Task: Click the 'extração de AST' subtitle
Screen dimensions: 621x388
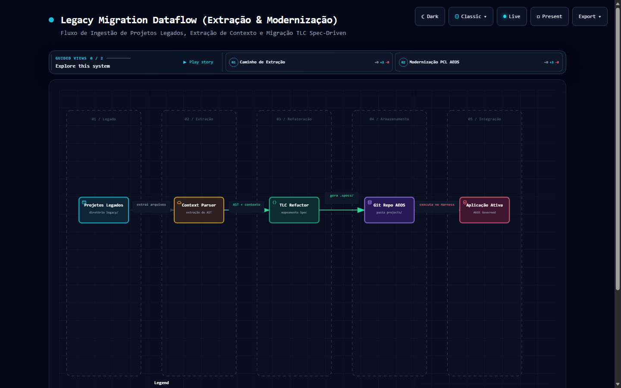Action: point(199,213)
